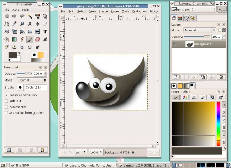This screenshot has height=168, width=231.
Task: Enable the Incremental checkbox
Action: click(6, 107)
